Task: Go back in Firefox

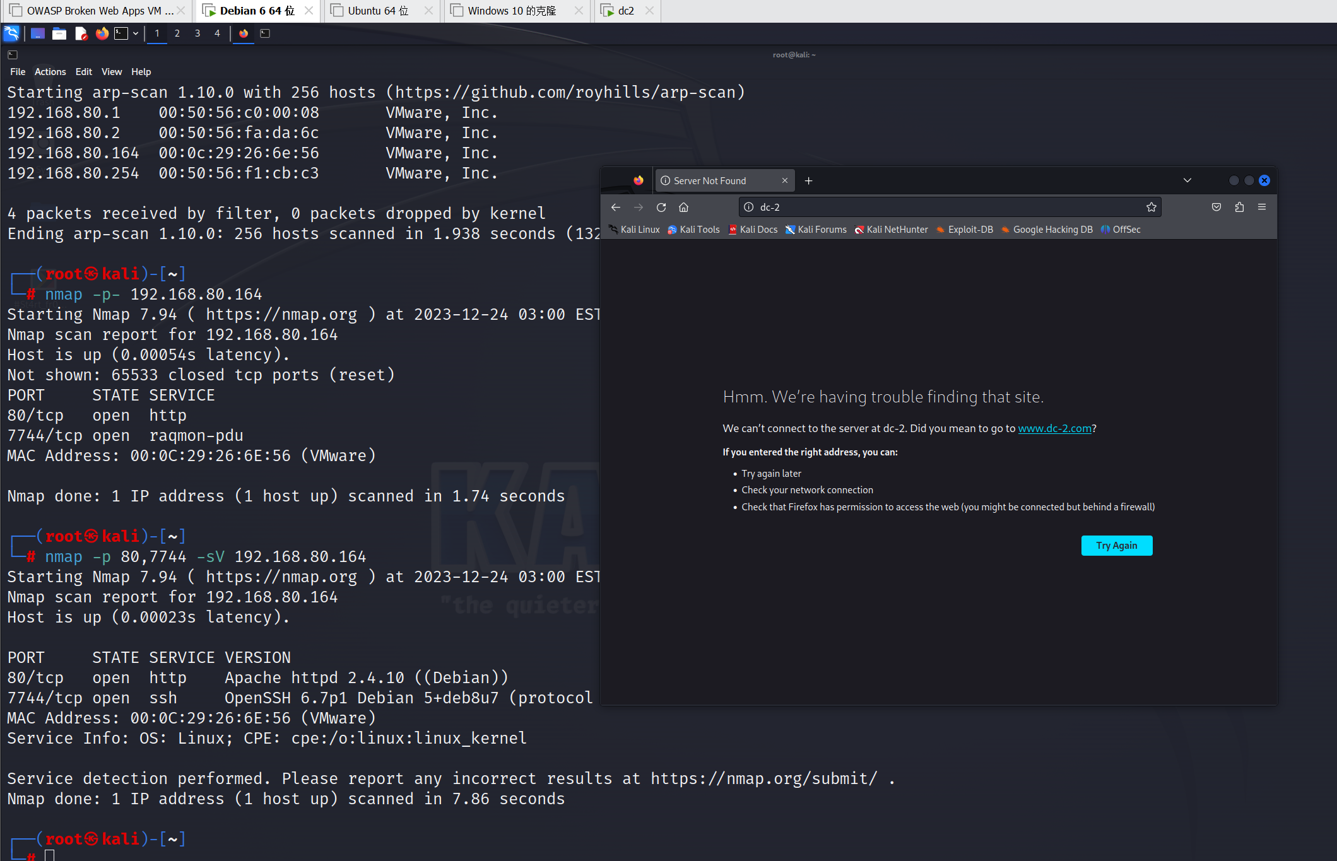Action: click(616, 207)
